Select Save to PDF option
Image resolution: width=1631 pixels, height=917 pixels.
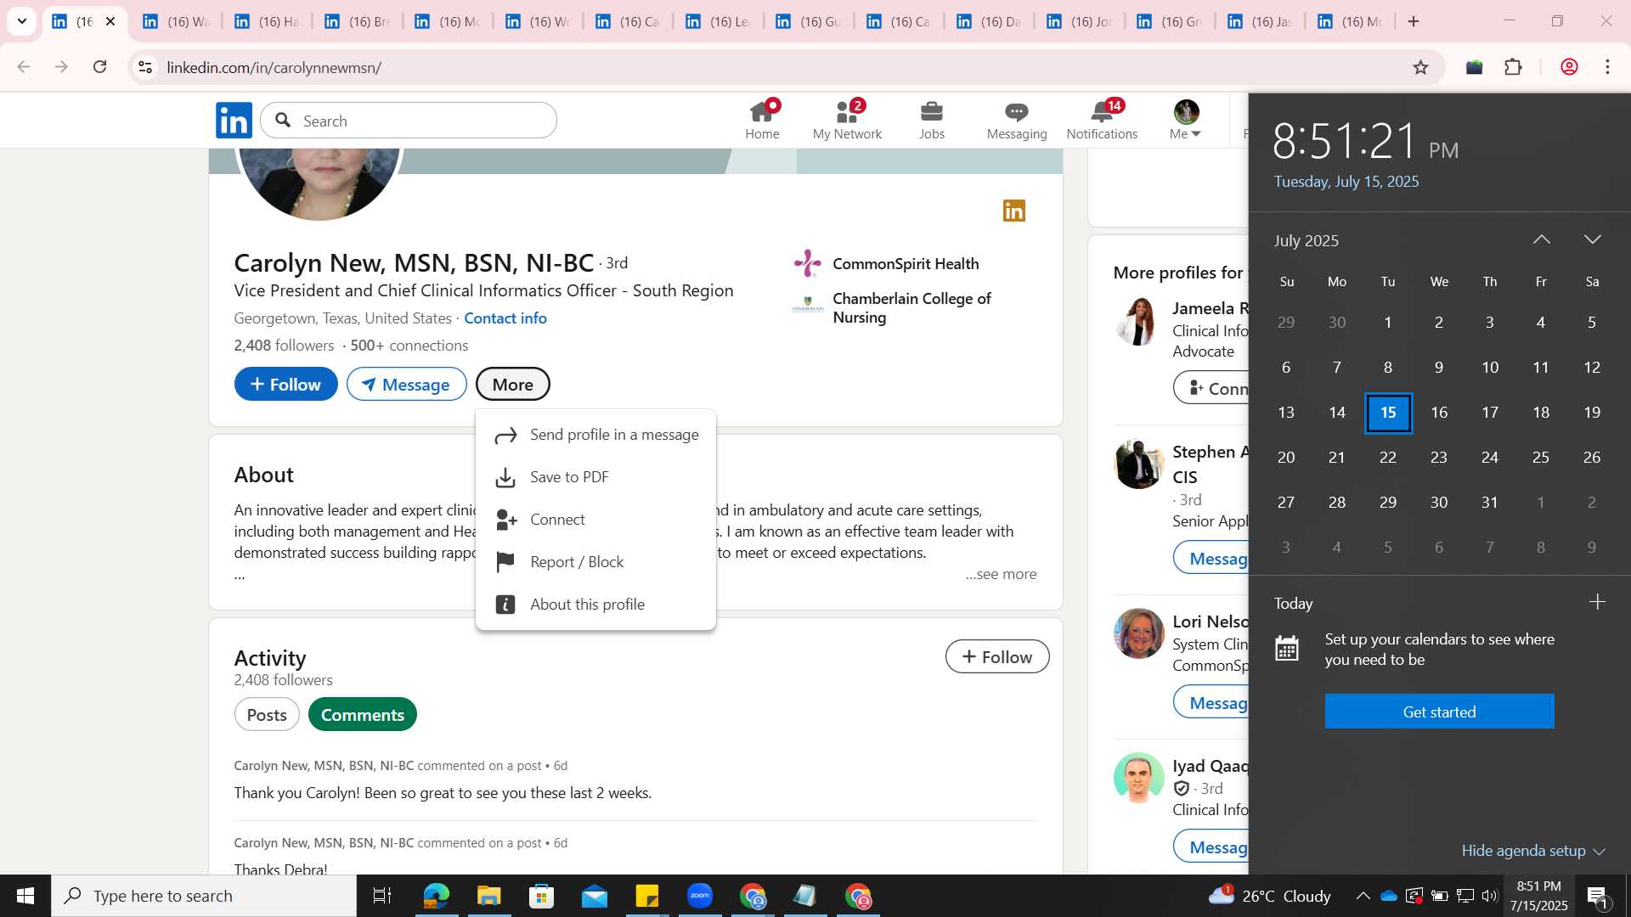click(596, 477)
